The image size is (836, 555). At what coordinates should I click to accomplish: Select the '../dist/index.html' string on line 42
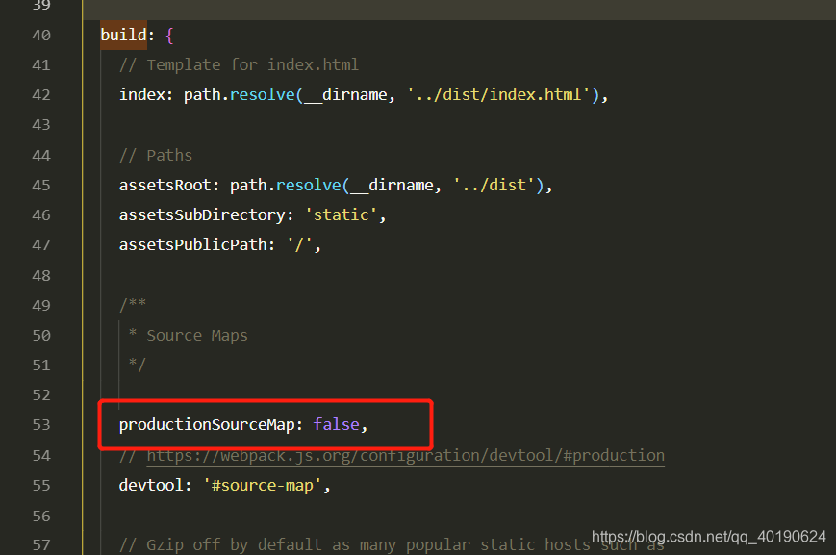coord(495,94)
